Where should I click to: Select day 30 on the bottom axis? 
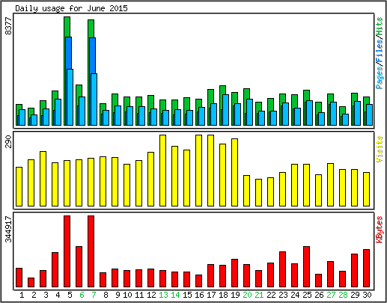coord(367,295)
